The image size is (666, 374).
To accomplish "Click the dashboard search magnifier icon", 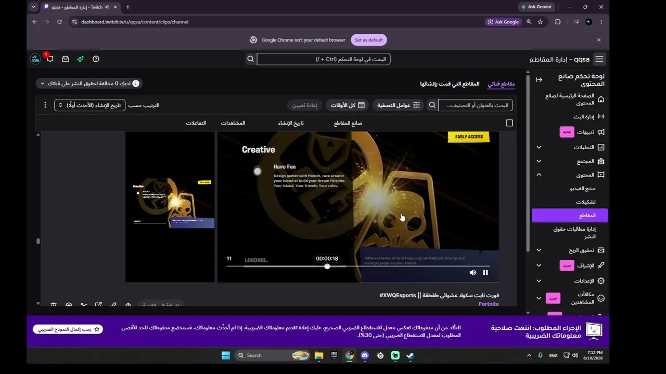I will 250,59.
